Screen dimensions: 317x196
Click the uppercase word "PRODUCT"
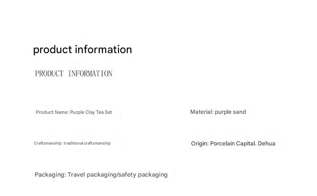pos(49,74)
